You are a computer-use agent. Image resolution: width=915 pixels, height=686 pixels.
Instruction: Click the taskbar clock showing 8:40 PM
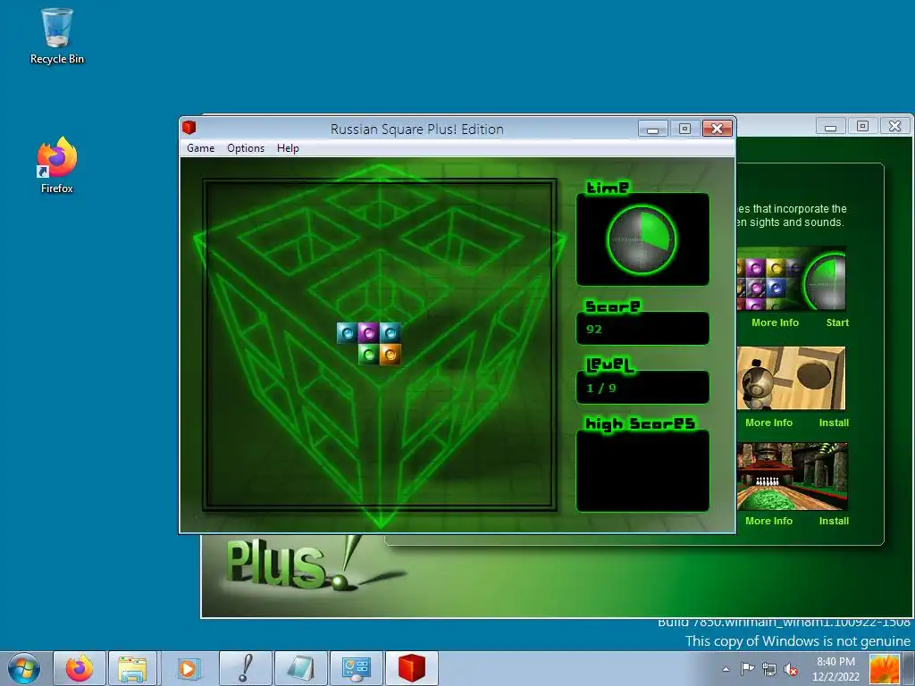tap(835, 669)
